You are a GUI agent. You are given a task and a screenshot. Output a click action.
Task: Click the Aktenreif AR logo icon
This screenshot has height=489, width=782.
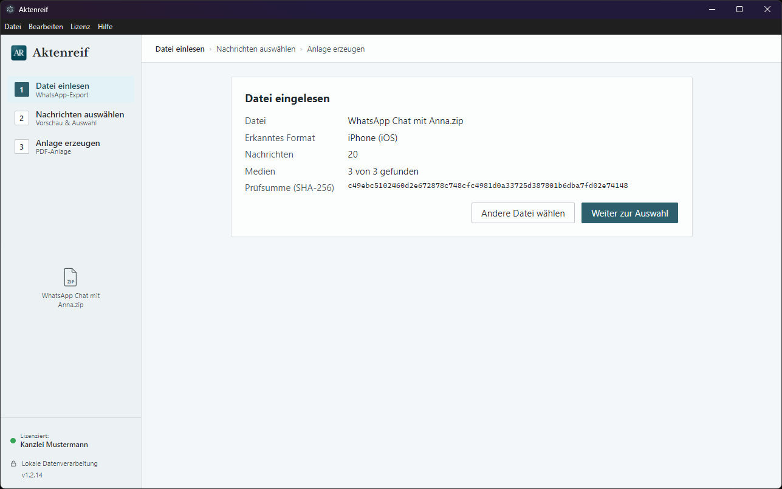[19, 53]
